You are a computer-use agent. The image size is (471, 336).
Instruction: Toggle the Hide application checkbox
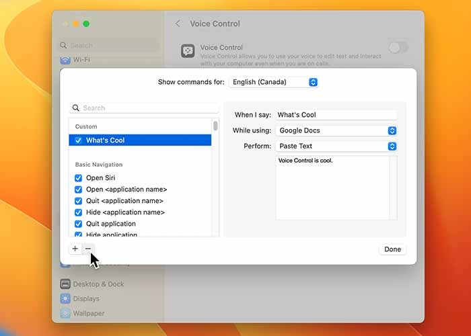click(79, 235)
